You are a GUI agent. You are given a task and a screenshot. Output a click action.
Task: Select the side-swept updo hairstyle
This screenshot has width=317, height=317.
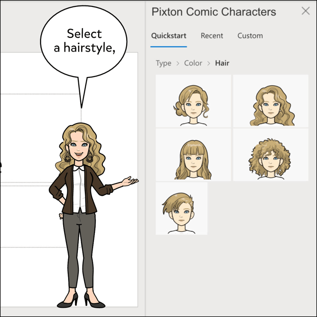pos(193,101)
